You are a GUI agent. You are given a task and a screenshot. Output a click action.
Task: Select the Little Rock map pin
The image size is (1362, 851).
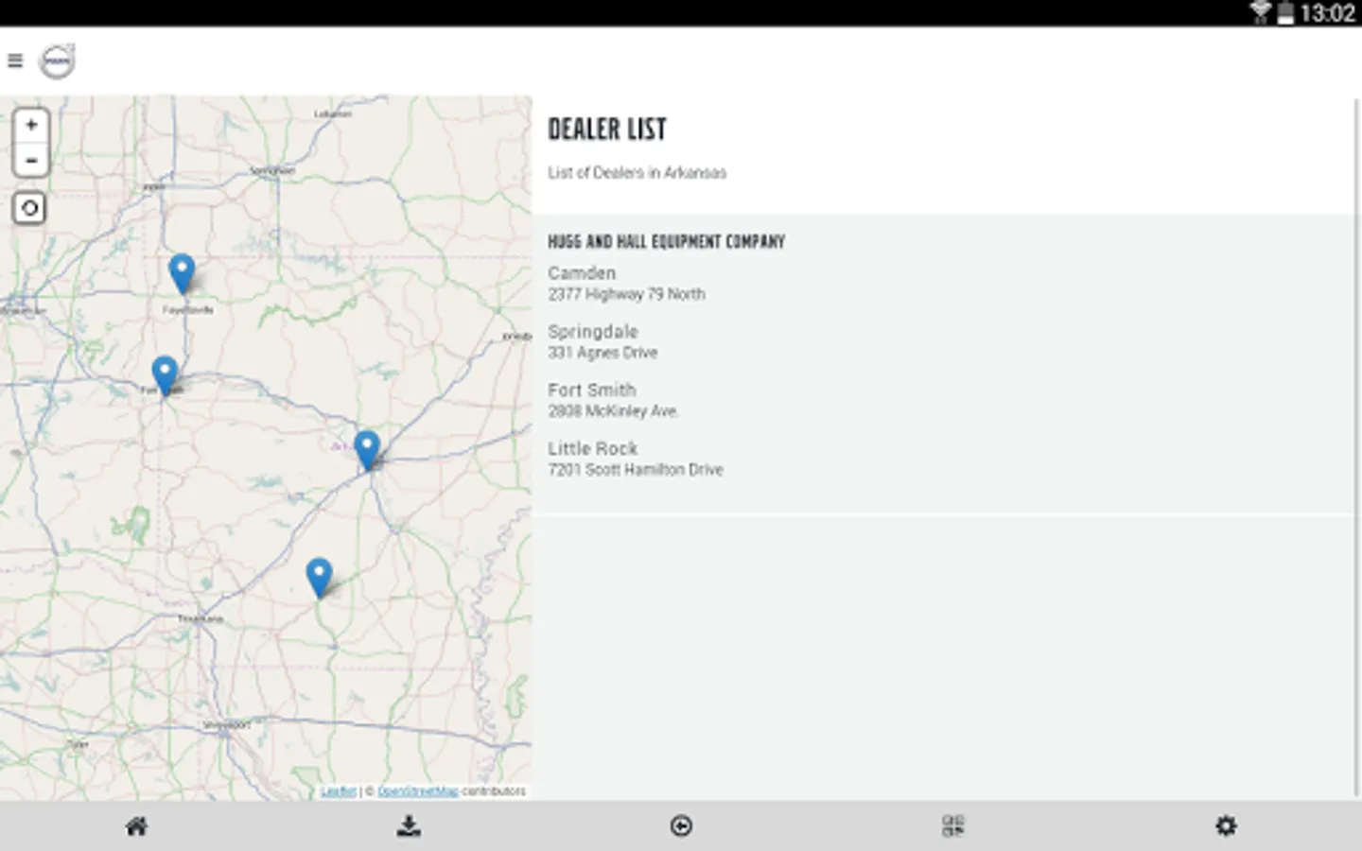367,450
